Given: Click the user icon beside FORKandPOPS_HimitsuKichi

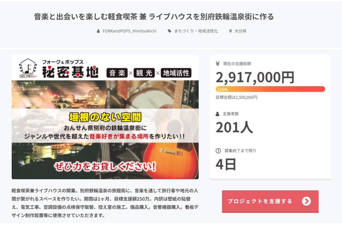Looking at the screenshot, I should pyautogui.click(x=98, y=31).
